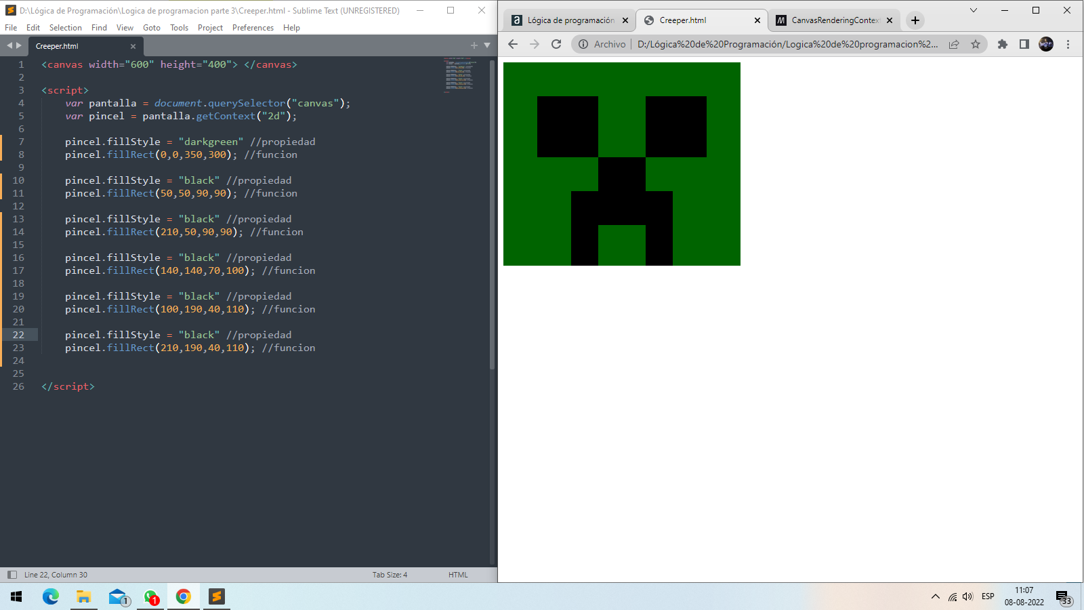Open the HTML syntax selector
Screen dimensions: 1084x610
pos(458,575)
